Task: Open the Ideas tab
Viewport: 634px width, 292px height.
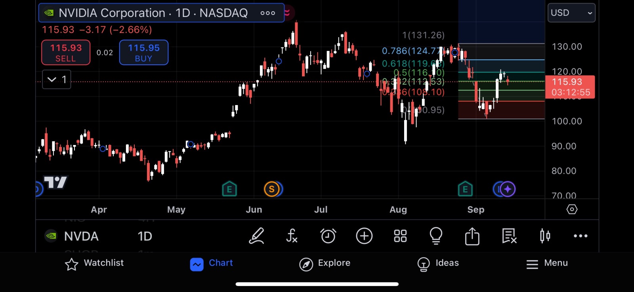Action: click(438, 264)
